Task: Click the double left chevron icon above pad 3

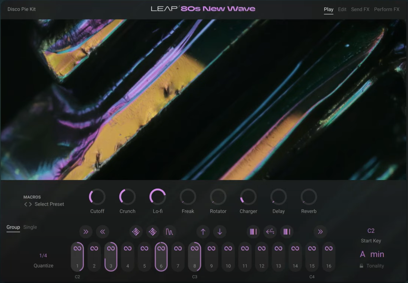Action: tap(102, 232)
